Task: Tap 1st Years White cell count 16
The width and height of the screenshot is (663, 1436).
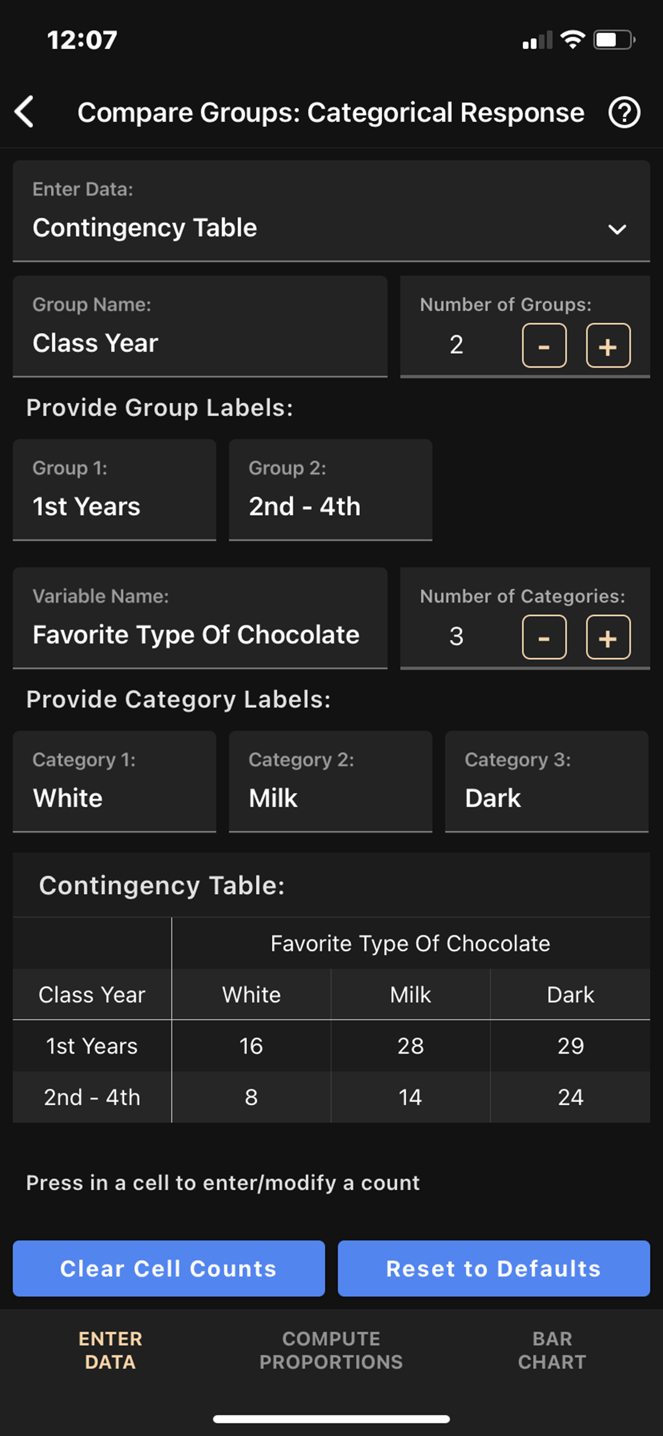Action: click(x=251, y=1046)
